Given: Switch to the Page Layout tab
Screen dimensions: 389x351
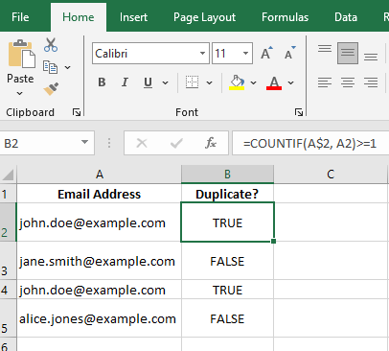Looking at the screenshot, I should [204, 17].
